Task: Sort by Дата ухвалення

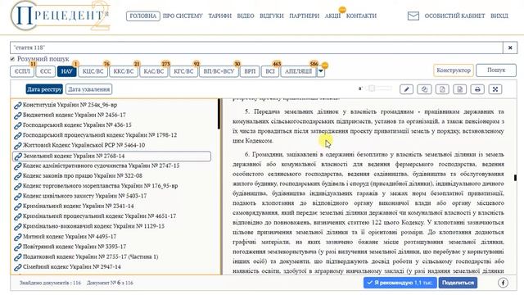Action: [89, 89]
